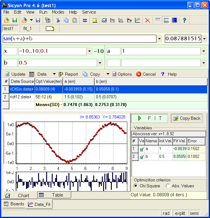Click the Paste clipboard toolbar icon

pyautogui.click(x=74, y=20)
